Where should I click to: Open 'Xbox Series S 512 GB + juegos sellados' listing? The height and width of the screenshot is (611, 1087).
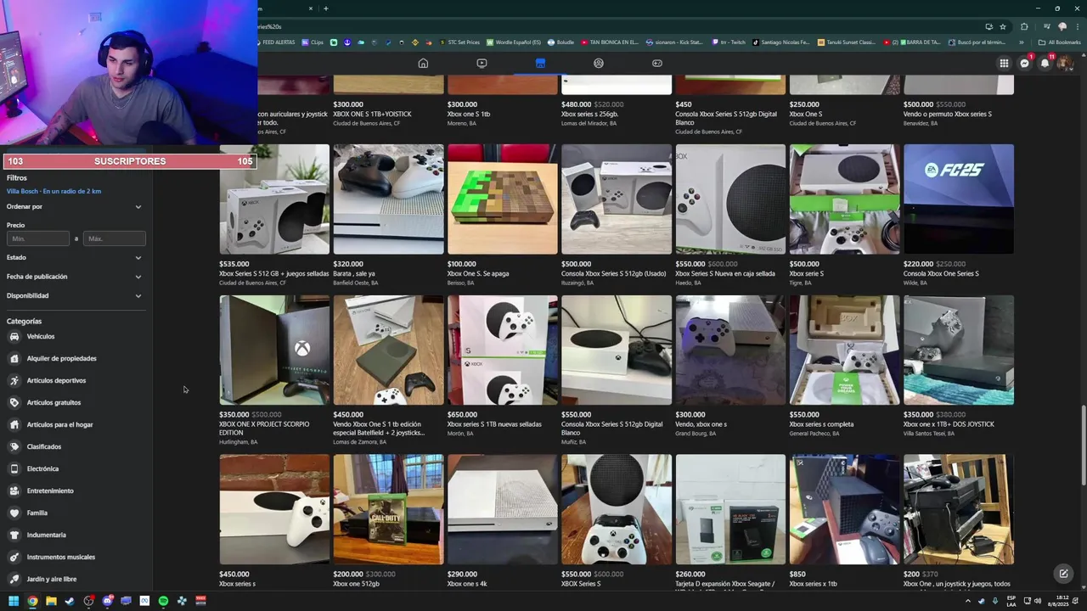pyautogui.click(x=273, y=274)
